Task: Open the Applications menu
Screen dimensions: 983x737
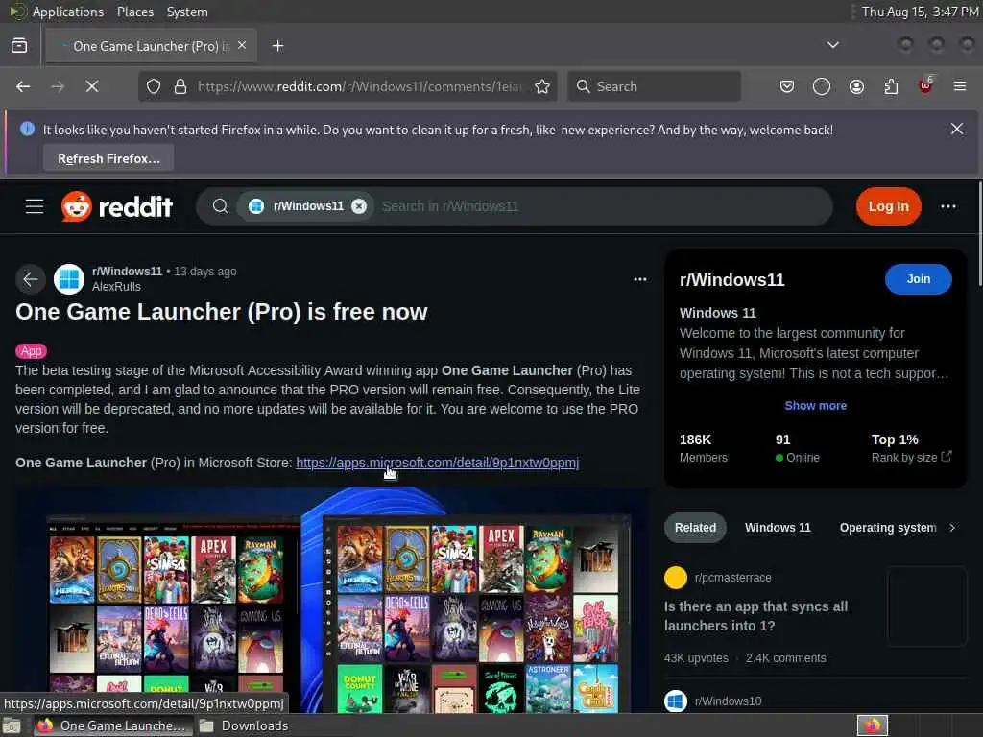Action: click(68, 12)
